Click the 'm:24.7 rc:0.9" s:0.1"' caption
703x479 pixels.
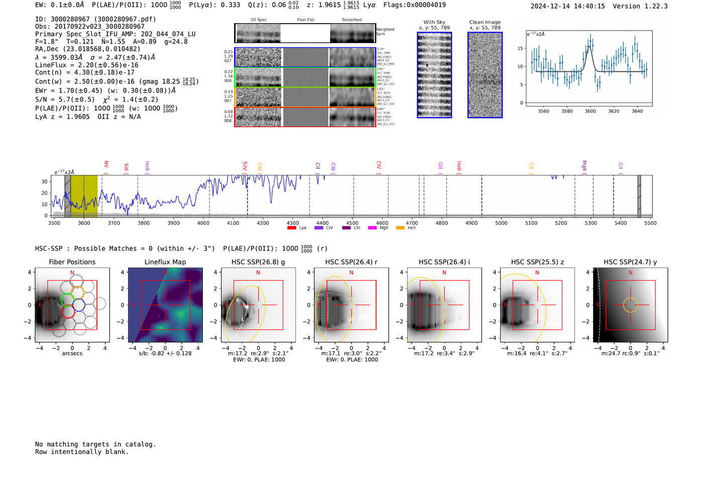631,353
